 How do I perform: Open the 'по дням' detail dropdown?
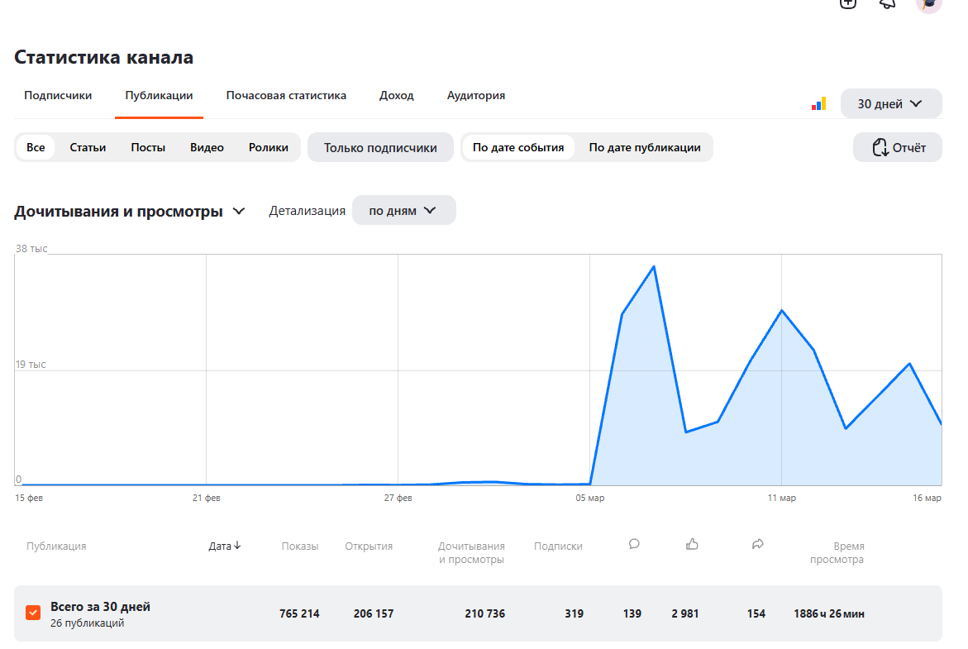pos(403,210)
